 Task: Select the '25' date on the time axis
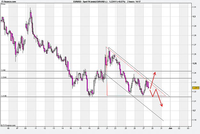pyautogui.click(x=126, y=128)
